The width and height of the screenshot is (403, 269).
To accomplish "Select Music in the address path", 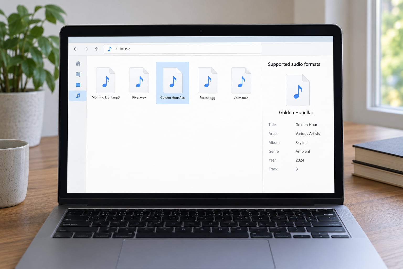I will (125, 49).
